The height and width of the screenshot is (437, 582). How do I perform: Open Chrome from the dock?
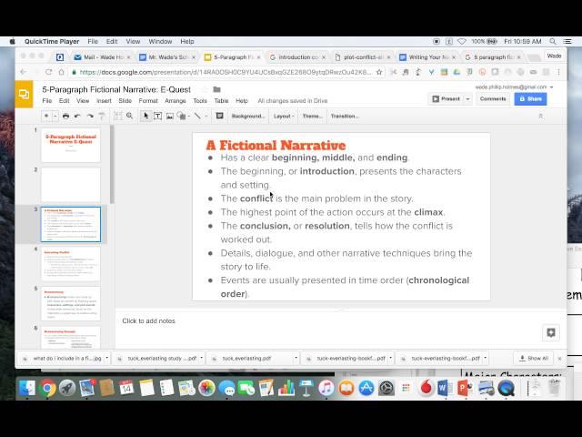47,388
